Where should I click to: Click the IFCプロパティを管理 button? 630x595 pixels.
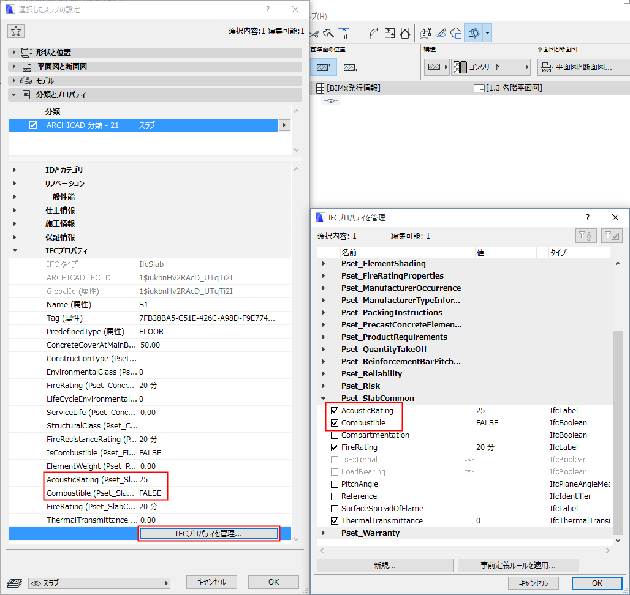(x=209, y=533)
